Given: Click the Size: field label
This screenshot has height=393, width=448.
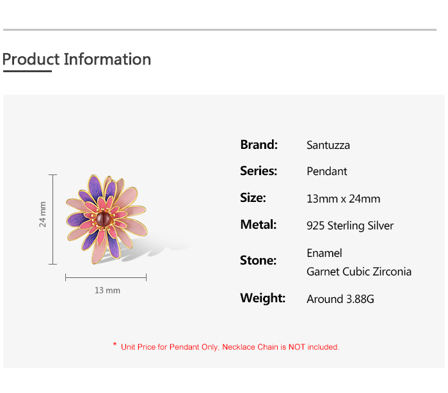Looking at the screenshot, I should point(253,197).
